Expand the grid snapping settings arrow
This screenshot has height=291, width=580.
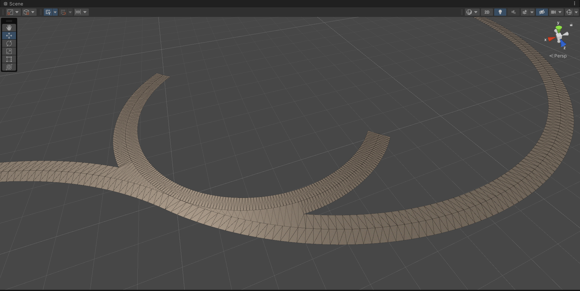point(70,12)
